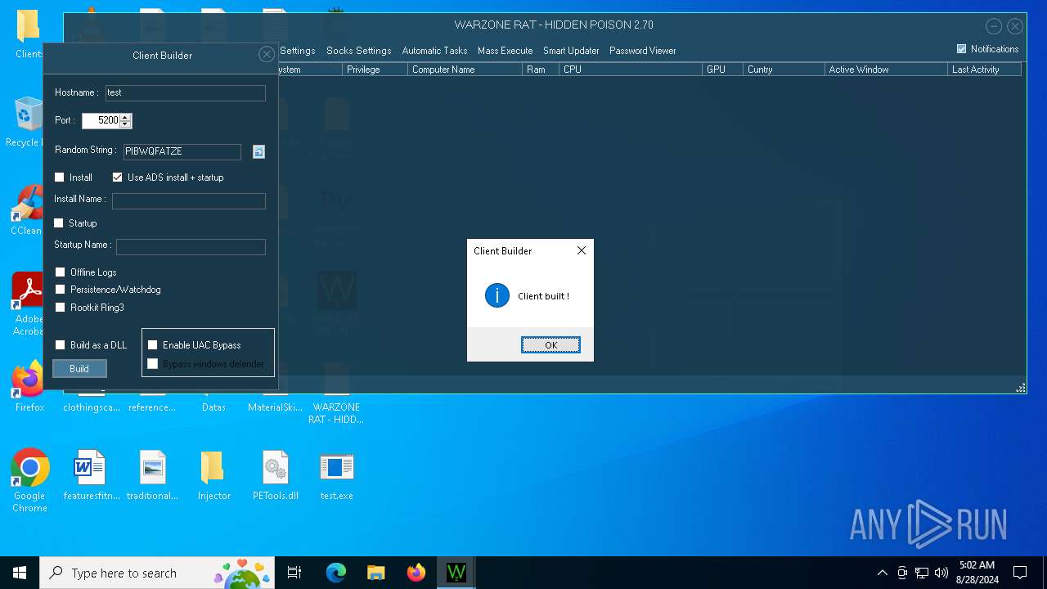Decrease the Port value with down arrow
This screenshot has width=1047, height=589.
tap(125, 124)
